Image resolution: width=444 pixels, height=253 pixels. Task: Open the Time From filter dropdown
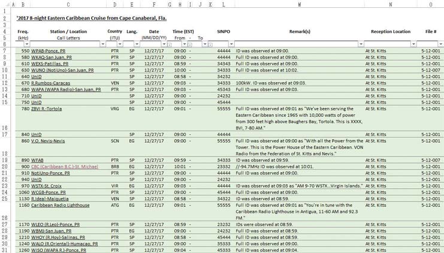point(185,44)
